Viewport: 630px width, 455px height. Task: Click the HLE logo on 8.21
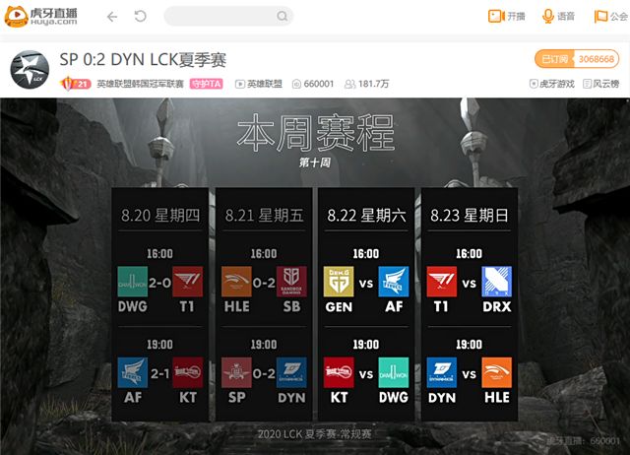236,282
